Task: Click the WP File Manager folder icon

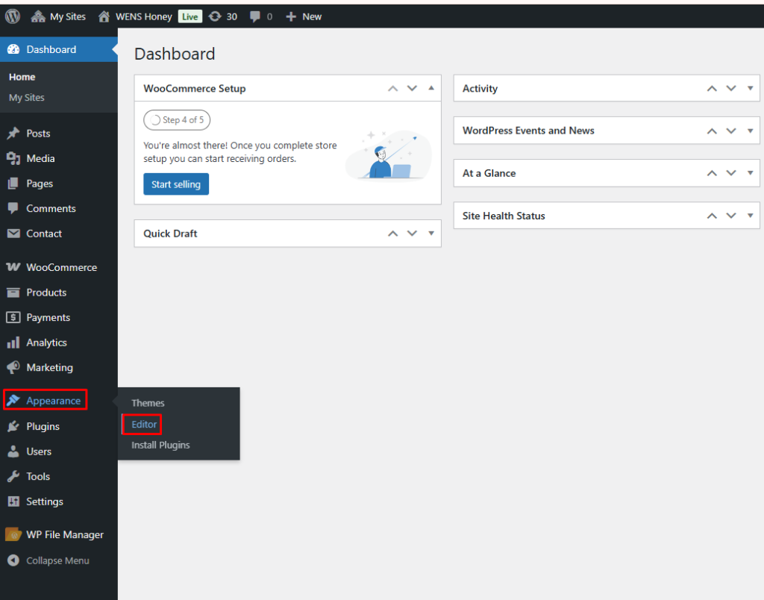Action: click(13, 534)
